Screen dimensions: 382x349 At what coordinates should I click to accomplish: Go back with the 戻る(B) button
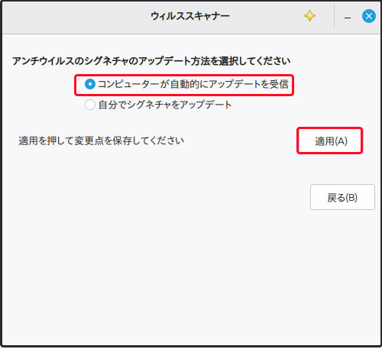[342, 197]
